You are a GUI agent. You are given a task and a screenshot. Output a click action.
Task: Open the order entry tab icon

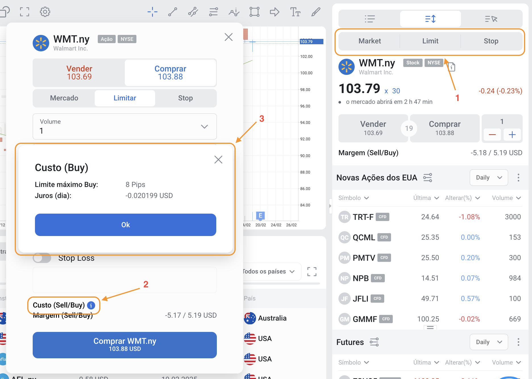[430, 19]
